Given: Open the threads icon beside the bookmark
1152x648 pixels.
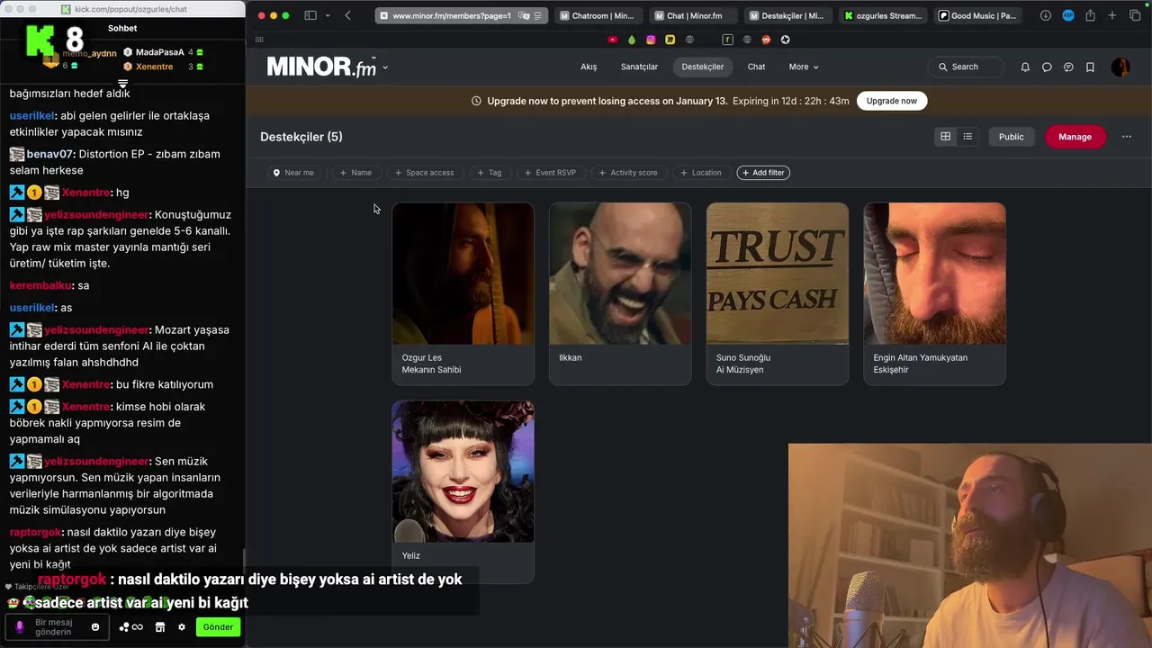Looking at the screenshot, I should 1068,67.
